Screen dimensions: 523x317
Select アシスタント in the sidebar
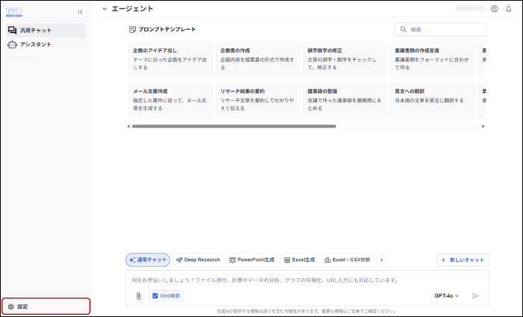46,44
